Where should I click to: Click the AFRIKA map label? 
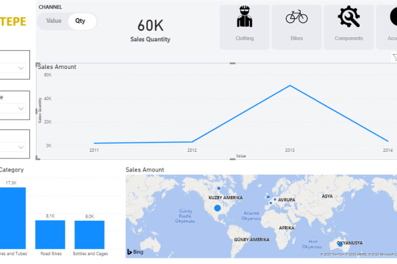click(x=286, y=228)
